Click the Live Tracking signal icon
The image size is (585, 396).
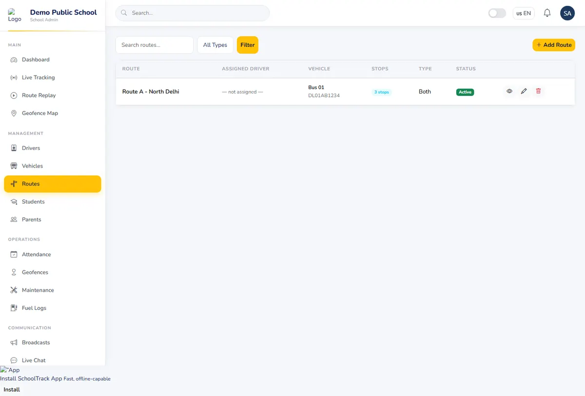click(14, 77)
